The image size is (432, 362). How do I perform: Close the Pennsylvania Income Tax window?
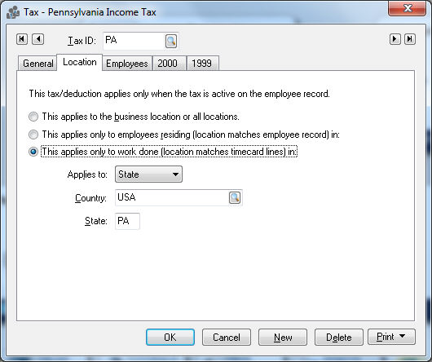pyautogui.click(x=408, y=8)
